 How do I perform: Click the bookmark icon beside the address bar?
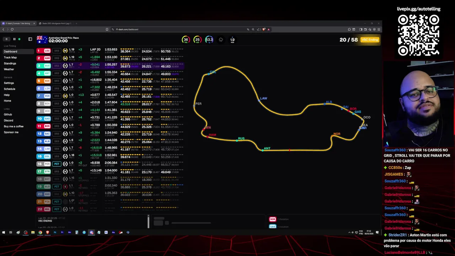point(107,30)
